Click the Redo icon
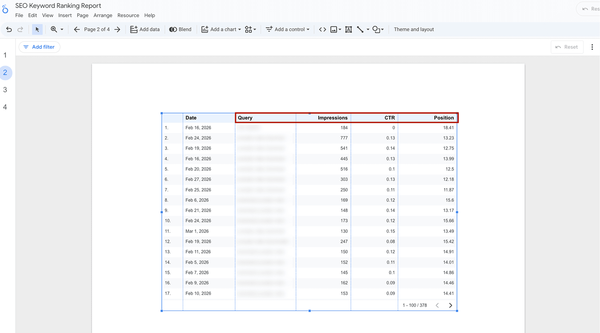 coord(21,29)
